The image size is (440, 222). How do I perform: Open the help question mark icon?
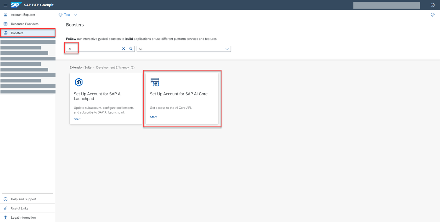(x=432, y=5)
